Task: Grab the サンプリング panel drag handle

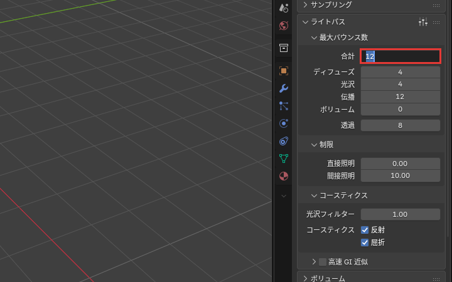Action: pyautogui.click(x=436, y=5)
